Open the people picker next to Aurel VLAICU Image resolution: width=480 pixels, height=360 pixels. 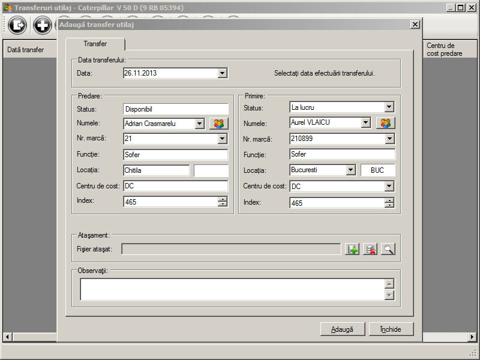[x=385, y=123]
